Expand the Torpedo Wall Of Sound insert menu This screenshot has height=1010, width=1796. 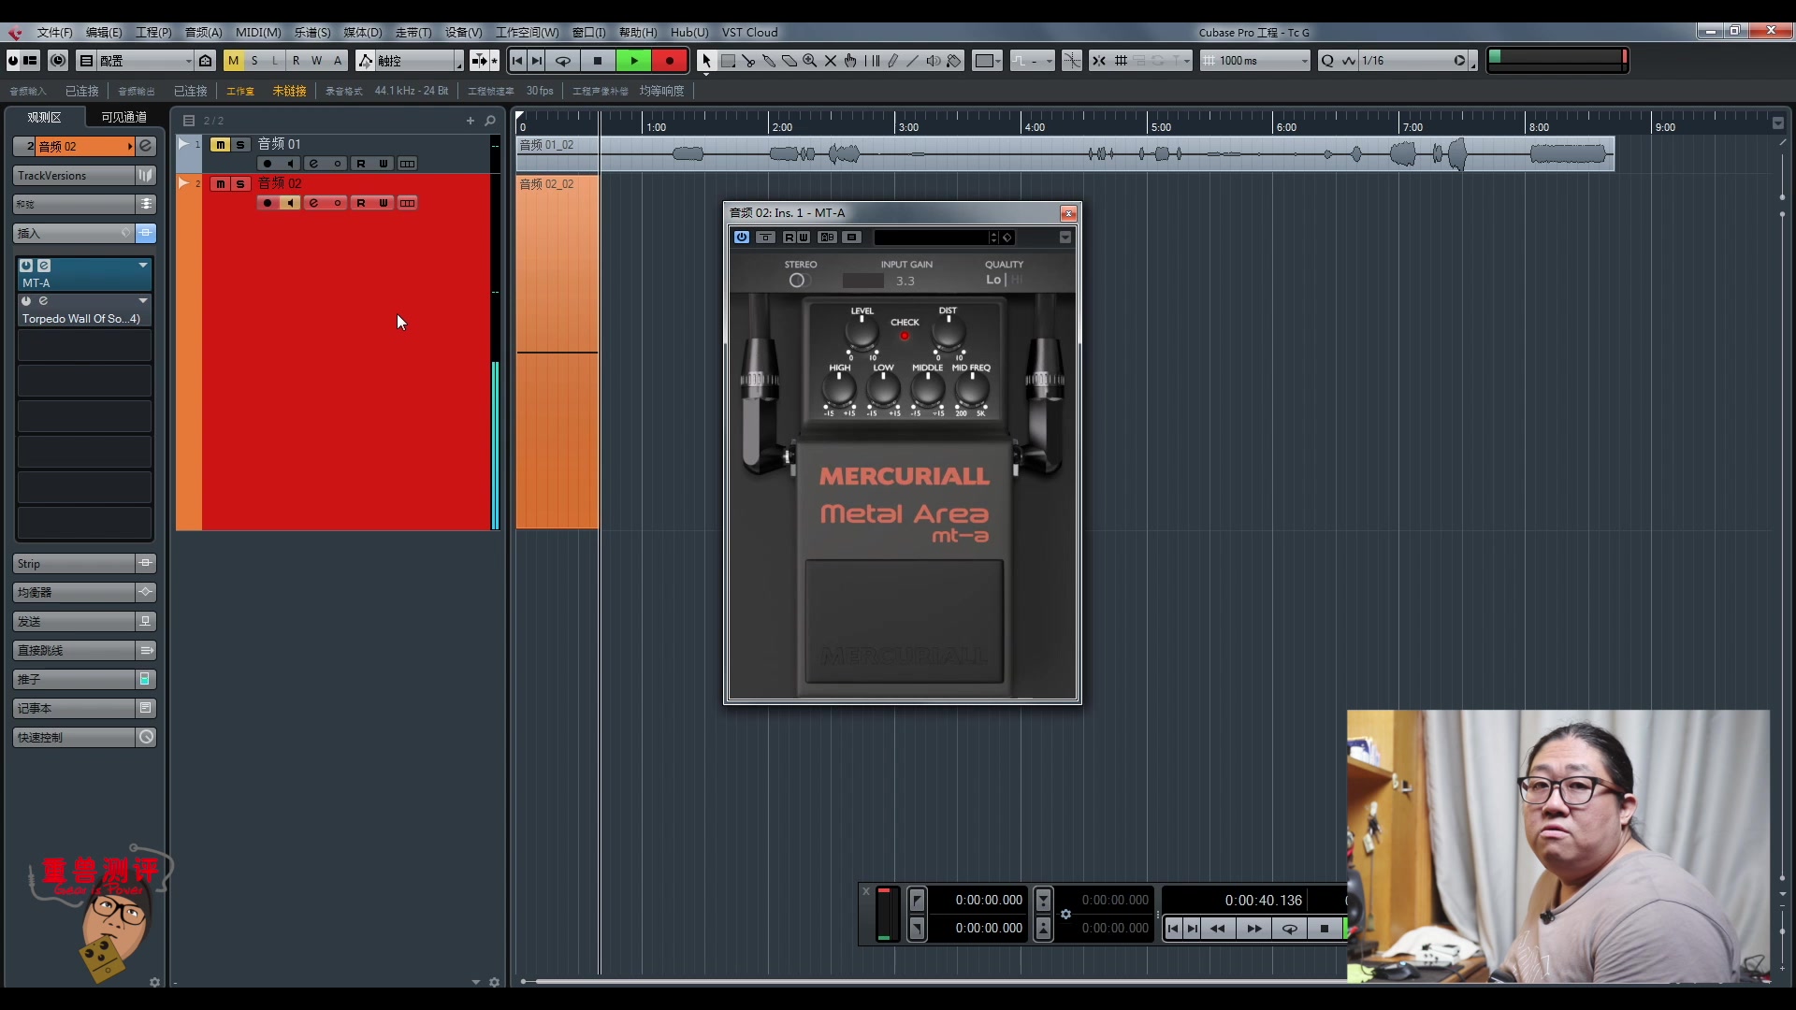143,301
